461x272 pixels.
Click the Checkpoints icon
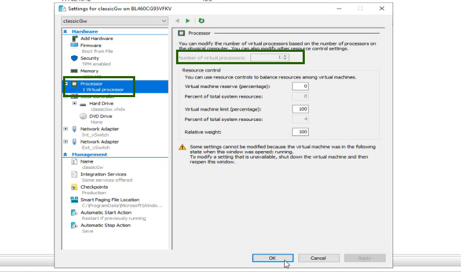pos(74,187)
